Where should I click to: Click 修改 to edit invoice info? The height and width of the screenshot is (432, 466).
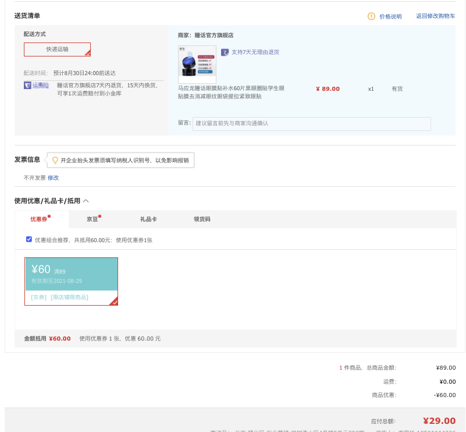(x=53, y=178)
